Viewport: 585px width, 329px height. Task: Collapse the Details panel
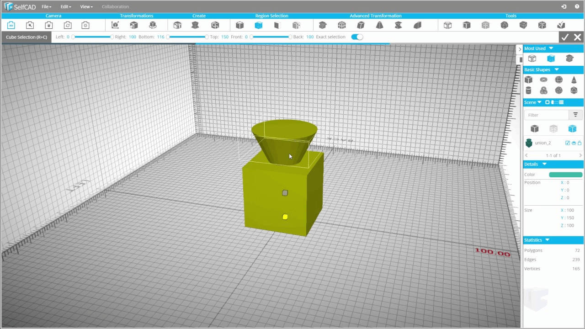click(x=544, y=164)
